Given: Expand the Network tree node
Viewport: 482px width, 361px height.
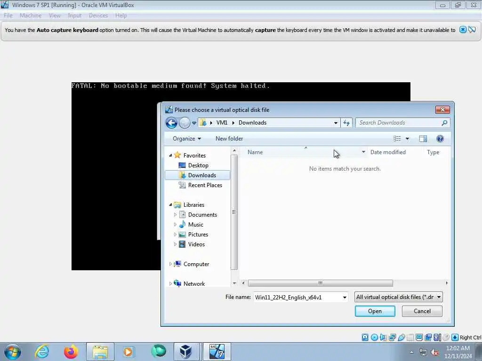Looking at the screenshot, I should point(170,283).
